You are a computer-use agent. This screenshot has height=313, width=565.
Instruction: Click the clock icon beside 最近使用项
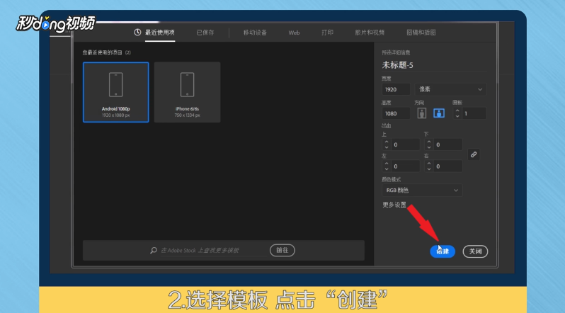pyautogui.click(x=137, y=33)
